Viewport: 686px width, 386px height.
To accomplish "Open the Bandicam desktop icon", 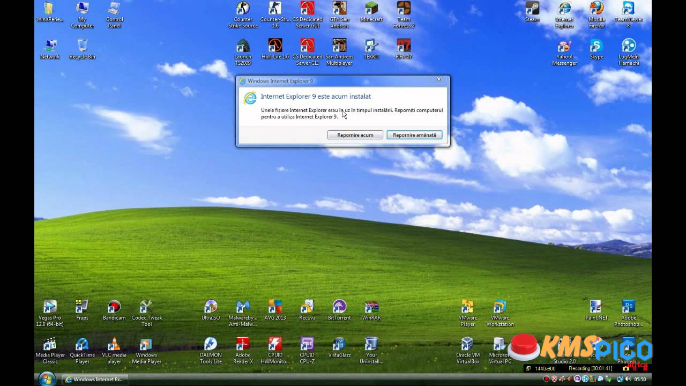I will tap(114, 310).
